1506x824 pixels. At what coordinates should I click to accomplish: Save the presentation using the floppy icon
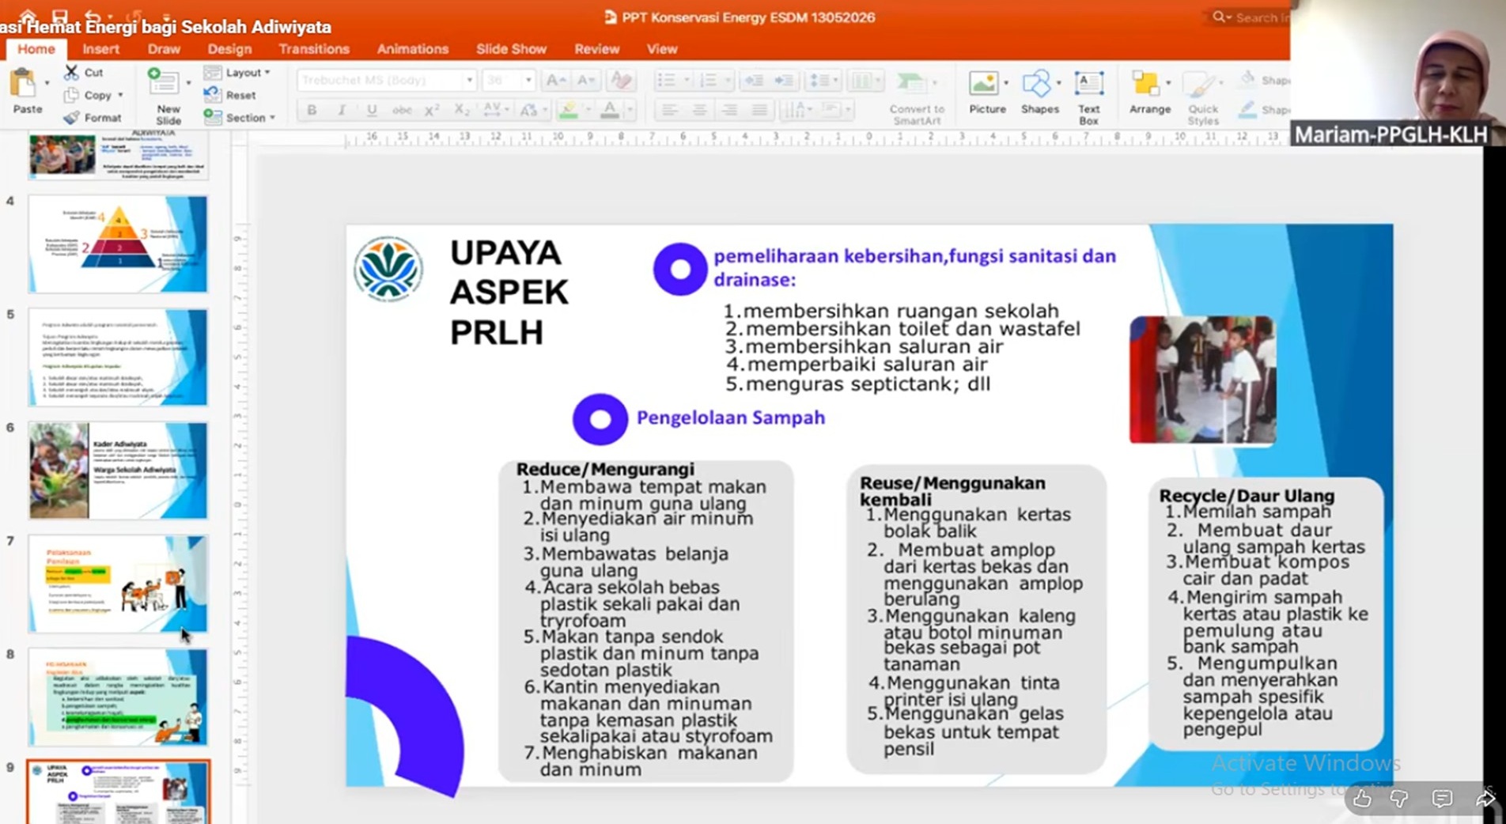pyautogui.click(x=59, y=15)
